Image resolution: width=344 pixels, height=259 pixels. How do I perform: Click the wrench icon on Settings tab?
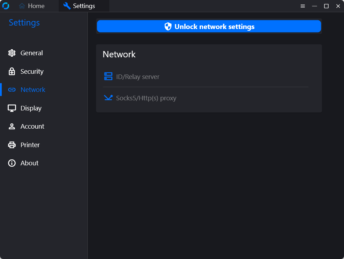(67, 6)
